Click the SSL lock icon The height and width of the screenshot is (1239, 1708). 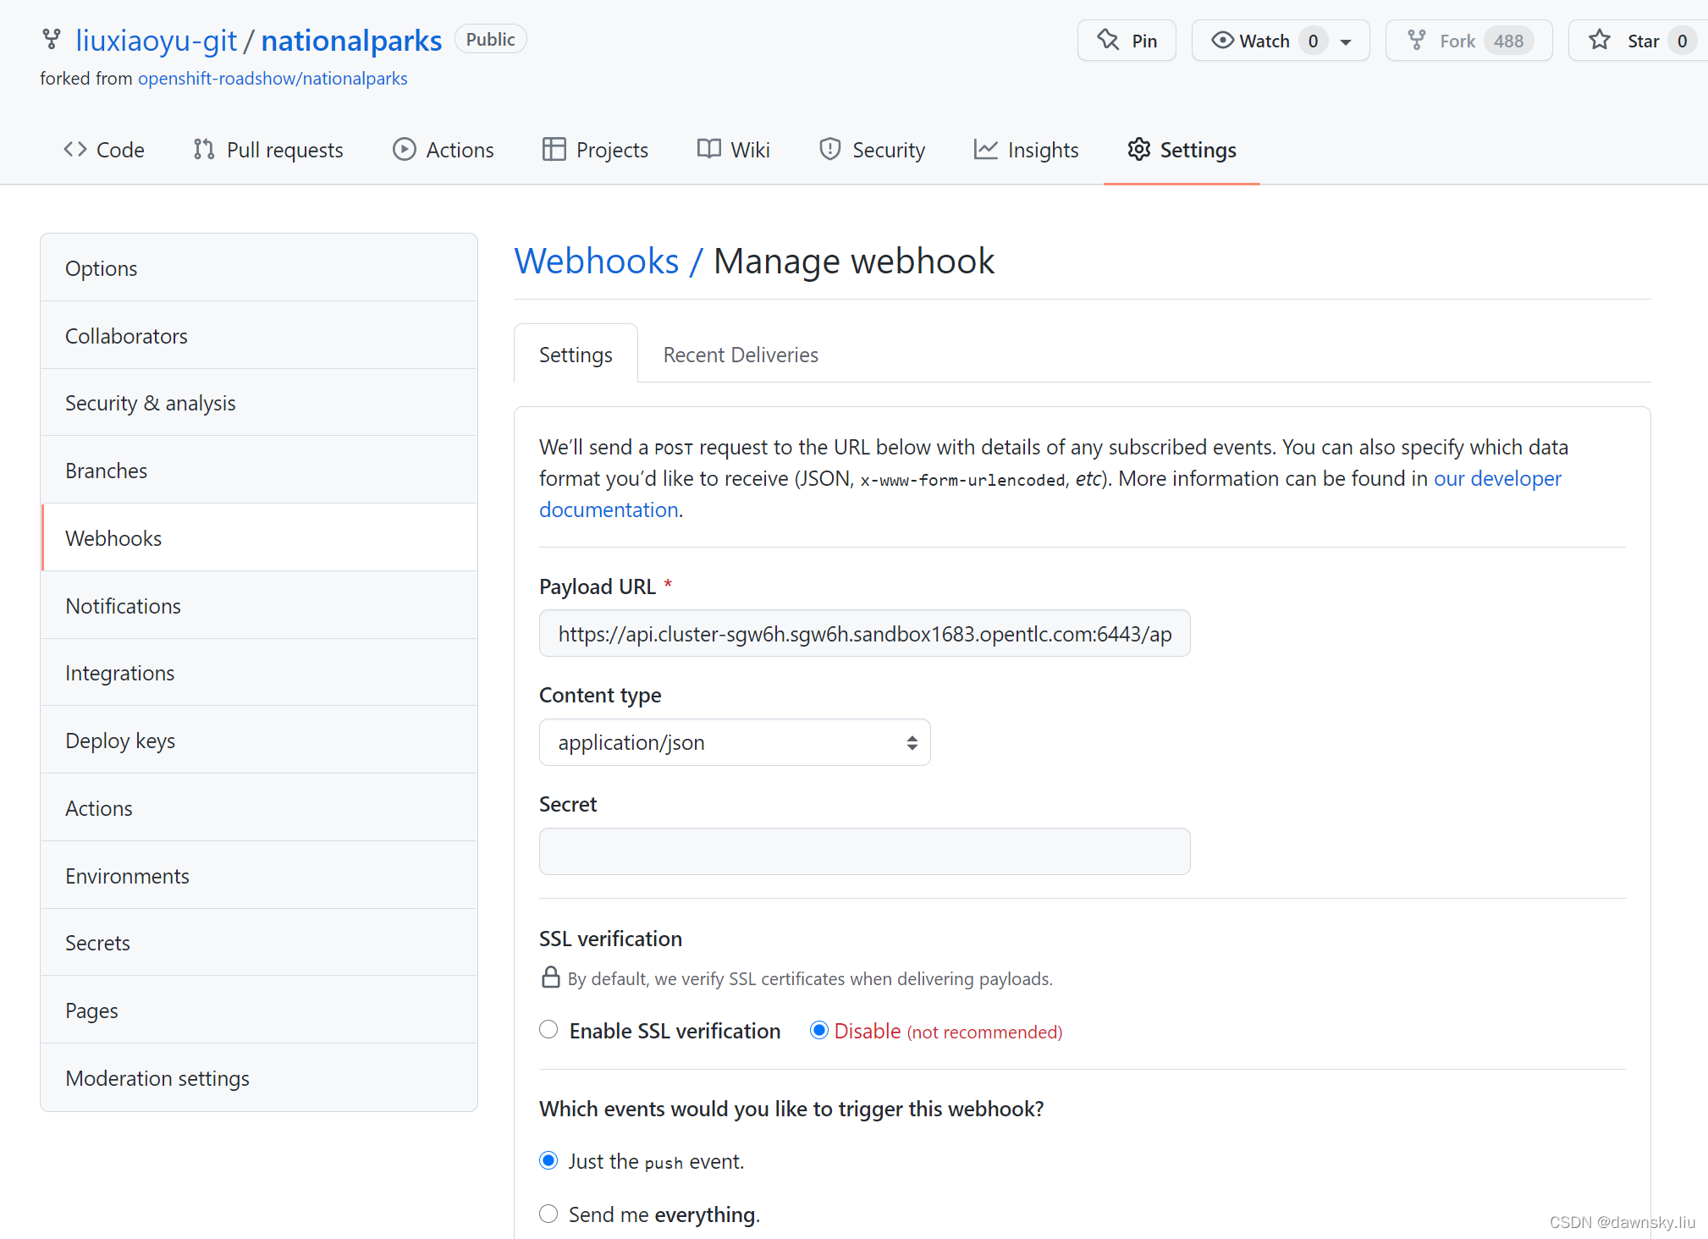[x=550, y=977]
